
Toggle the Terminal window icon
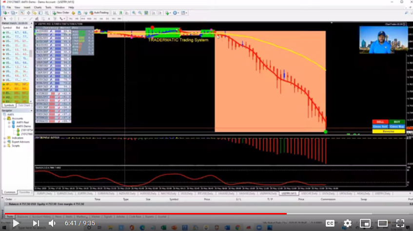[x=40, y=13]
